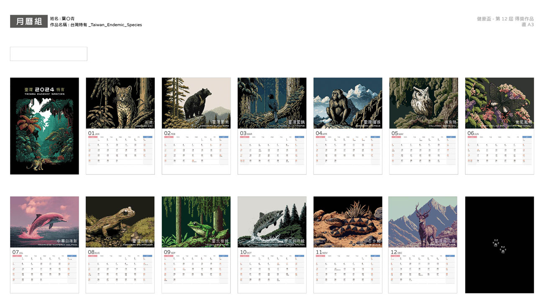Click the 直 A3 format label
The image size is (544, 308).
click(x=527, y=25)
